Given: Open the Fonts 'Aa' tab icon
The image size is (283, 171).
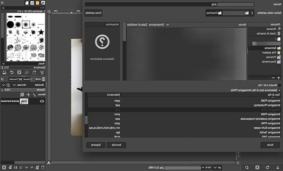Looking at the screenshot, I should click(32, 3).
